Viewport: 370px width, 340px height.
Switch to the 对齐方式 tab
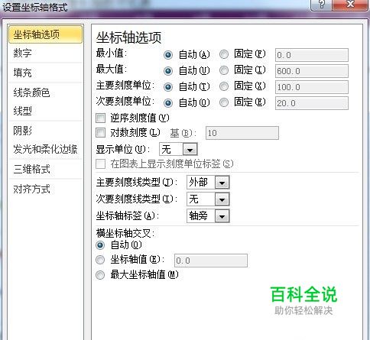tap(45, 189)
